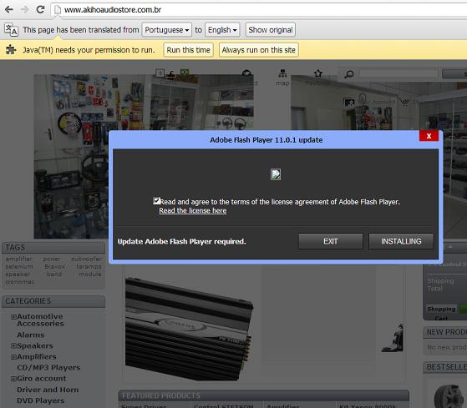Viewport: 467px width, 408px height.
Task: Click the band tag
Action: [54, 274]
